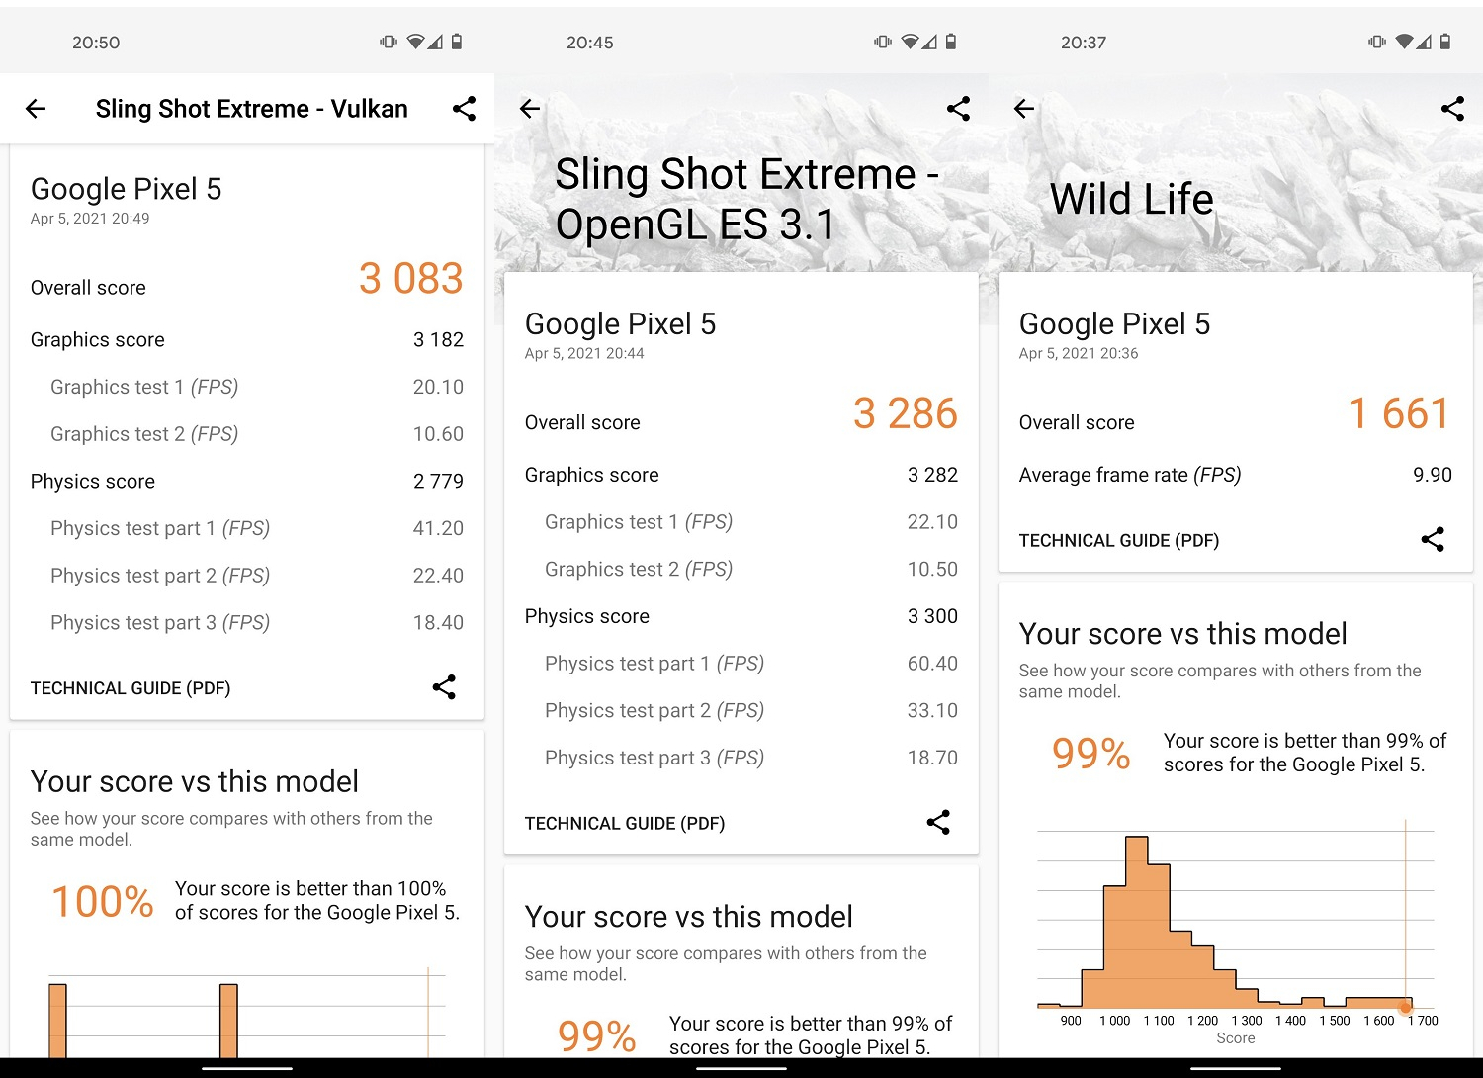
Task: Tap Vulkan Graphics test 2 value 10.60
Action: point(438,434)
